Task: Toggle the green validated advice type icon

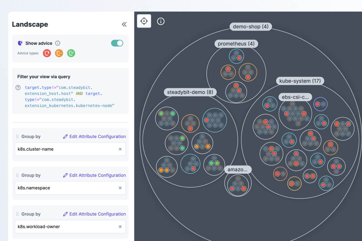Action: click(71, 53)
